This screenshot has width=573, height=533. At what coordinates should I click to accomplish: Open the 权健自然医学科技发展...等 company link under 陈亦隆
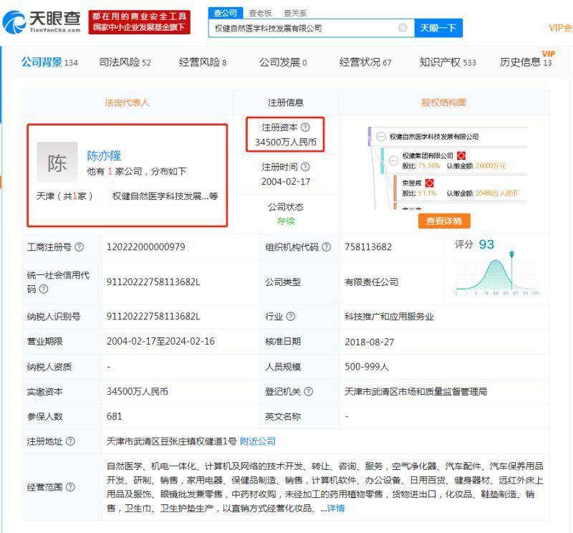(165, 196)
